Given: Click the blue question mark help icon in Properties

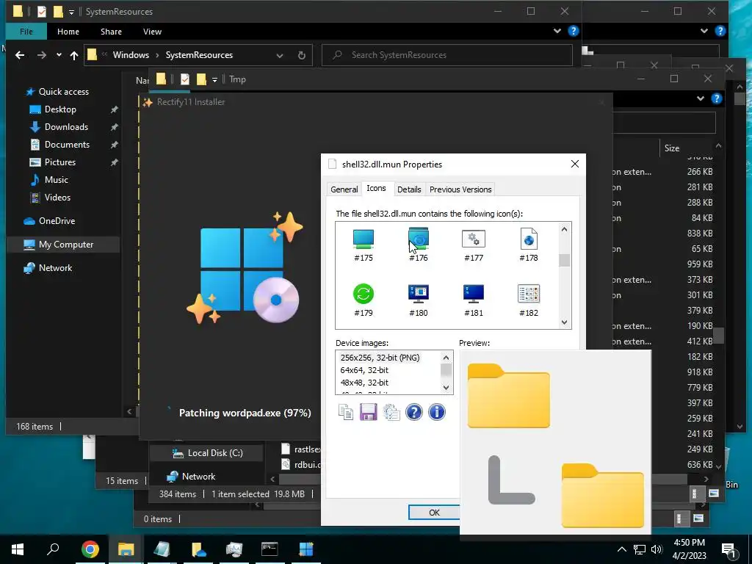Looking at the screenshot, I should [x=414, y=412].
